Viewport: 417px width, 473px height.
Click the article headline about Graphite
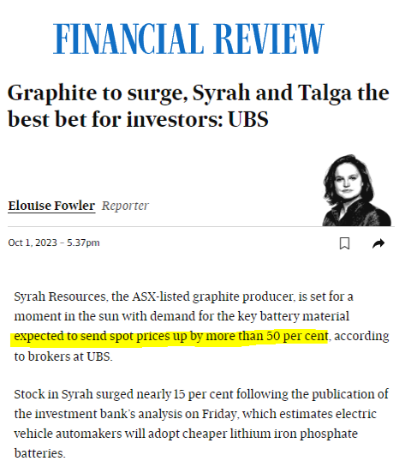click(199, 105)
